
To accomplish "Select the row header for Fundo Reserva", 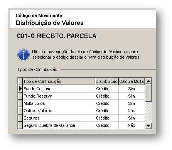I will pos(20,96).
